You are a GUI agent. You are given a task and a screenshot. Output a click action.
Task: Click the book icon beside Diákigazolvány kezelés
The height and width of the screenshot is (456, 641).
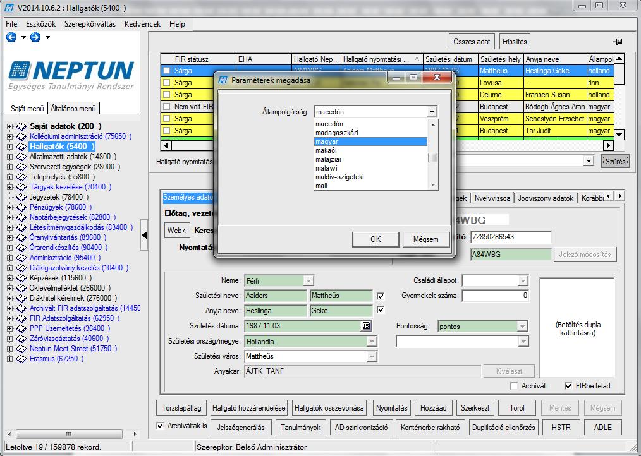point(21,268)
